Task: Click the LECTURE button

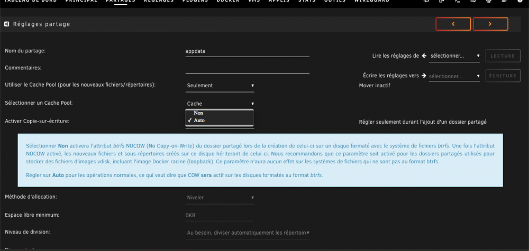Action: [x=503, y=56]
